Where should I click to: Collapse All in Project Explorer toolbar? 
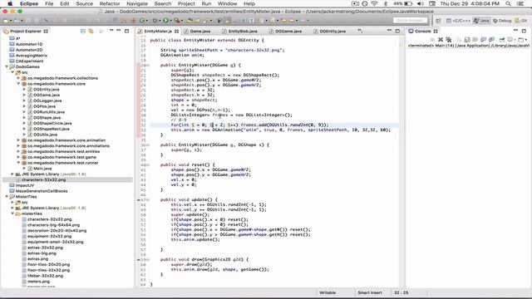pyautogui.click(x=83, y=32)
